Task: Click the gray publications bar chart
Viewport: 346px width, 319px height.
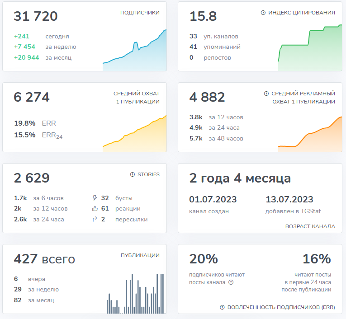Action: coord(135,295)
